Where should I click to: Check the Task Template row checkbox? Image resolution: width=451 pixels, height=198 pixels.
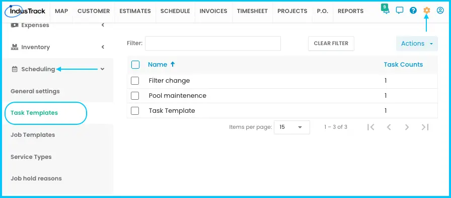pyautogui.click(x=135, y=111)
